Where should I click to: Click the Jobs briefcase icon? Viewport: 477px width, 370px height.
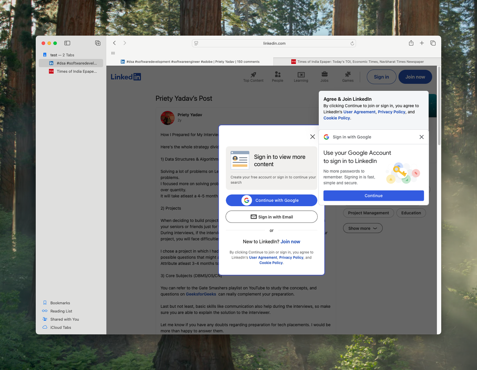click(324, 74)
